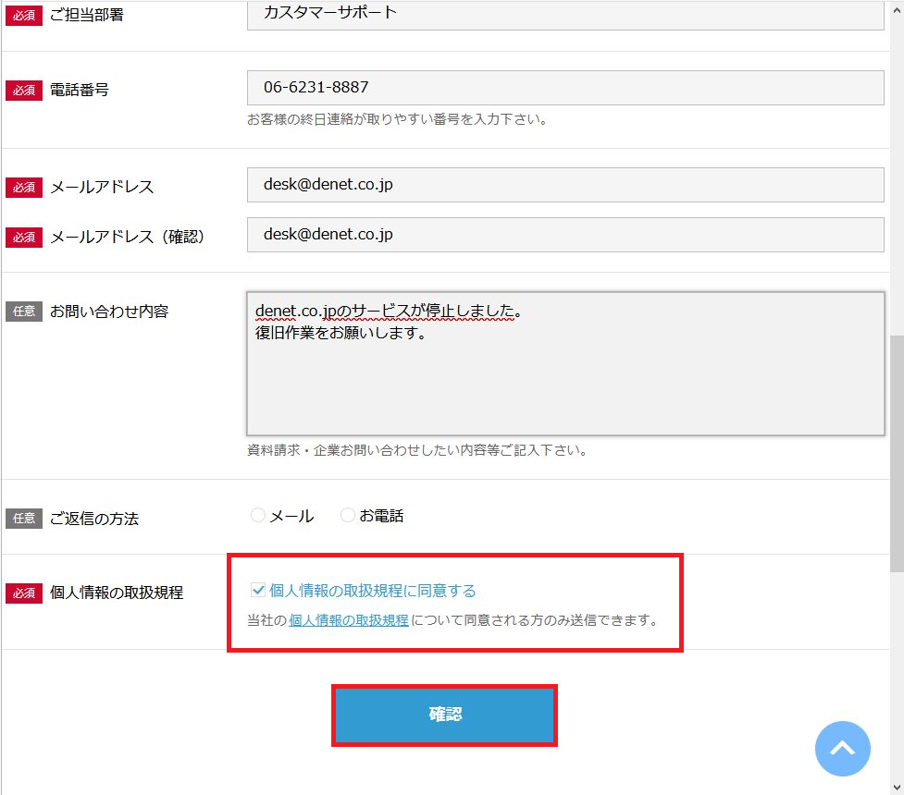Click the scroll-to-top arrow button
Screen dimensions: 904x795
click(x=842, y=749)
